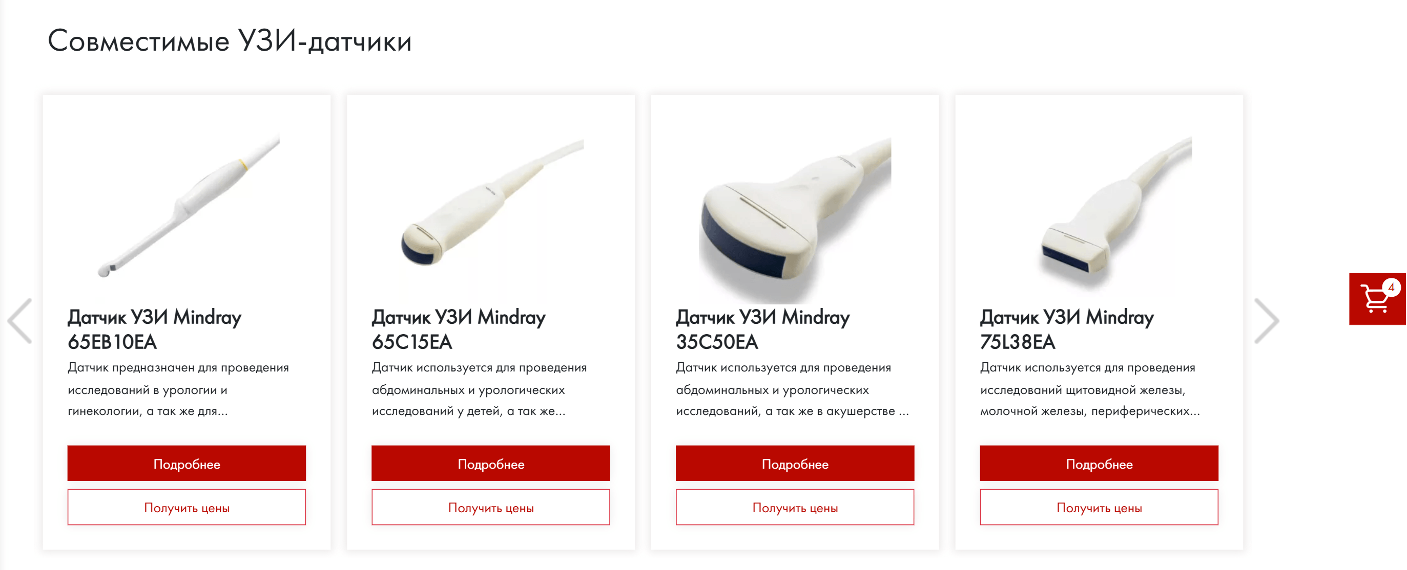Image resolution: width=1407 pixels, height=570 pixels.
Task: Click Подробнее for the 75L38EA sensor
Action: [1099, 463]
